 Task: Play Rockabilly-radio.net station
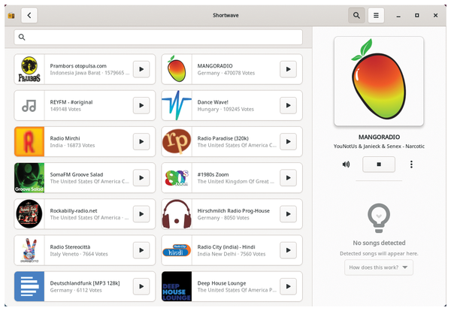coord(141,214)
